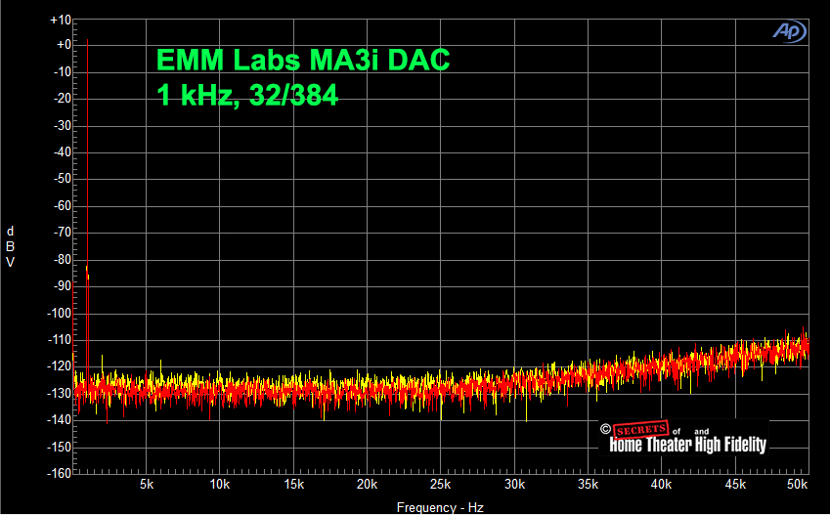Click the '-160' y-axis tick label

60,473
